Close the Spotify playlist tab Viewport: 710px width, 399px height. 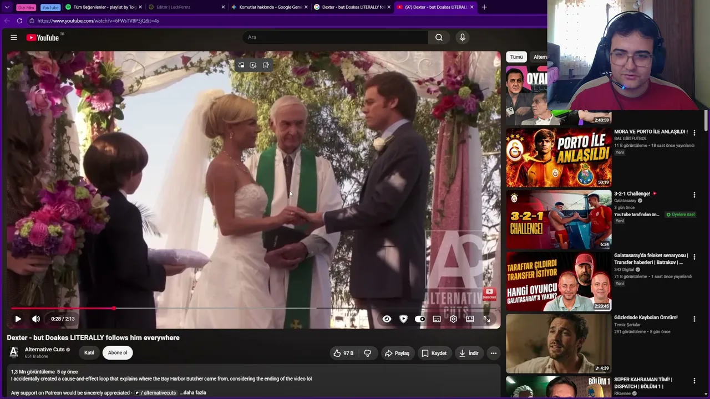coord(140,7)
